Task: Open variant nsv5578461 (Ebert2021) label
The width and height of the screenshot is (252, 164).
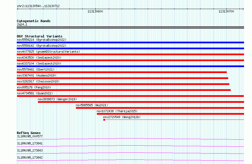Action: point(36,69)
